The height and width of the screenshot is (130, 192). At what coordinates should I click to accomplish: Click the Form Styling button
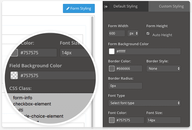click(79, 8)
